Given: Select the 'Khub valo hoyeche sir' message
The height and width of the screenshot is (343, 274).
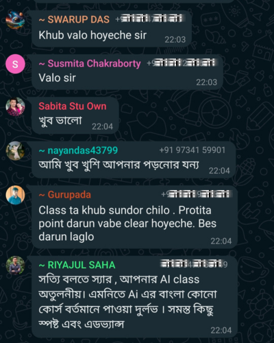Looking at the screenshot, I should [111, 29].
